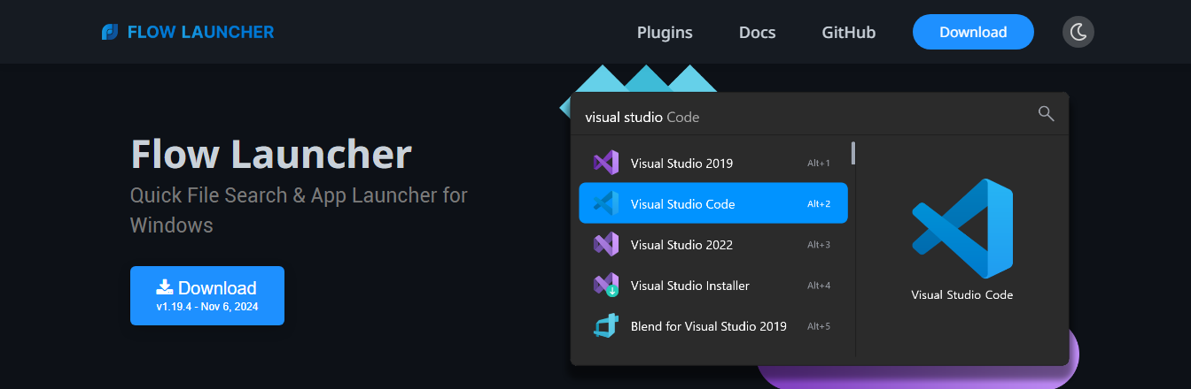Open the Docs page
Screen dimensions: 1191x389
pyautogui.click(x=757, y=32)
